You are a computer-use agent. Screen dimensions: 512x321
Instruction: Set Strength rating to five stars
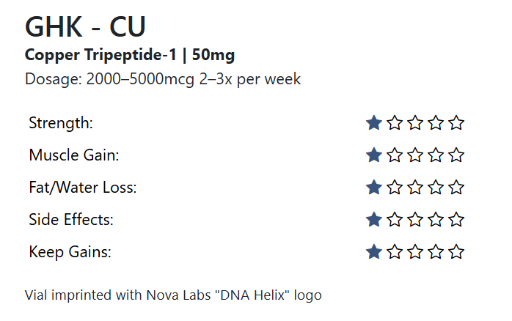pyautogui.click(x=457, y=123)
